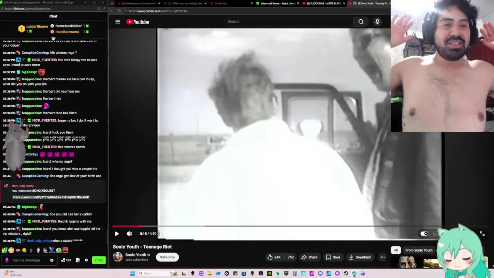Switch to the Potatoboarding tab
Screen dimensions: 494x278
[x=139, y=3]
